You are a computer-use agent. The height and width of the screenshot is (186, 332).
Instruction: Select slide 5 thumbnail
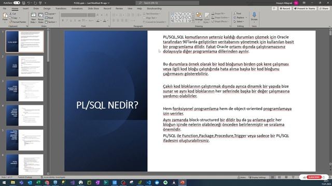click(x=25, y=140)
